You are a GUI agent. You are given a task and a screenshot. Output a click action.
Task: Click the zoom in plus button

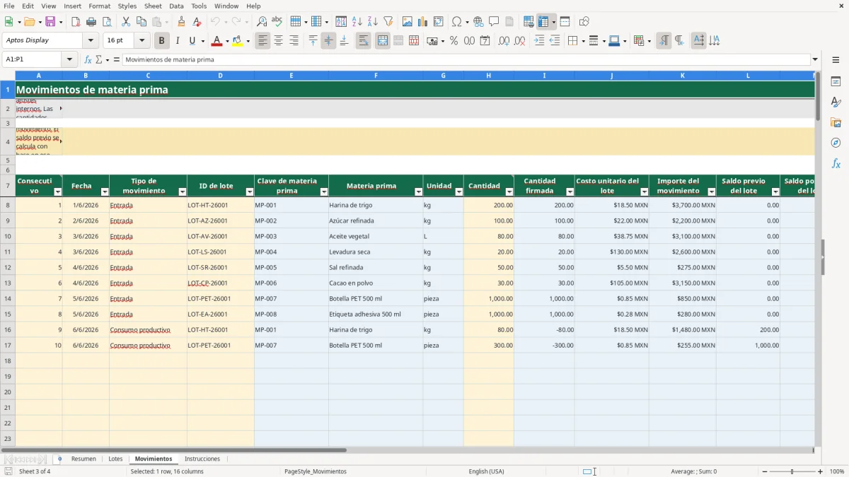[820, 471]
